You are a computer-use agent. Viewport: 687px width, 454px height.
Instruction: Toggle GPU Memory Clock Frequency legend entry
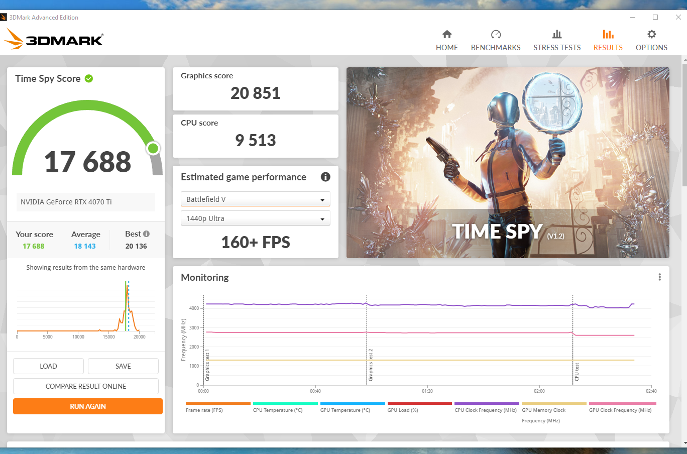pyautogui.click(x=554, y=412)
